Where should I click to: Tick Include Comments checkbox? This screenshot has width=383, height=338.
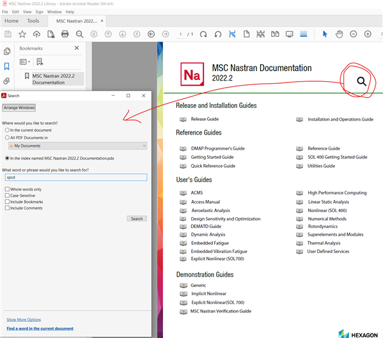[x=7, y=208]
